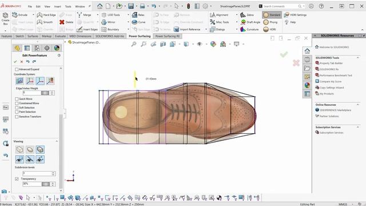
Task: Collapse Online Resources section
Action: click(x=357, y=105)
